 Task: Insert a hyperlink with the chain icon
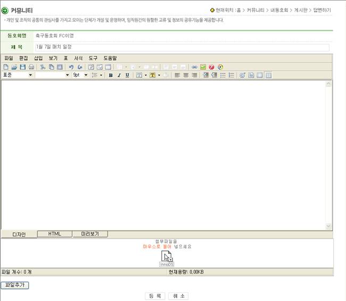tap(195, 67)
